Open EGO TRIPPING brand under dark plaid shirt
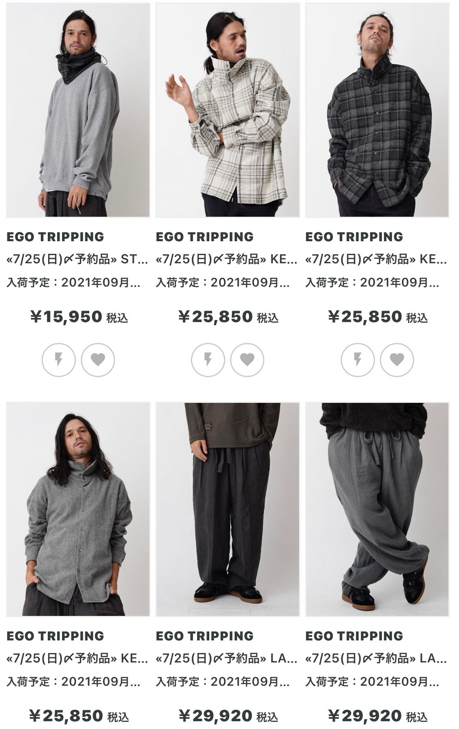This screenshot has height=729, width=459. (x=354, y=237)
